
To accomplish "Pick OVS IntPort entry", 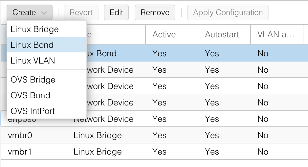I will click(47, 111).
